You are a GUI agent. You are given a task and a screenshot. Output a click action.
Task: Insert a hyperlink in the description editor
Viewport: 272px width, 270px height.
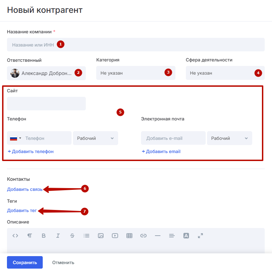(143, 236)
